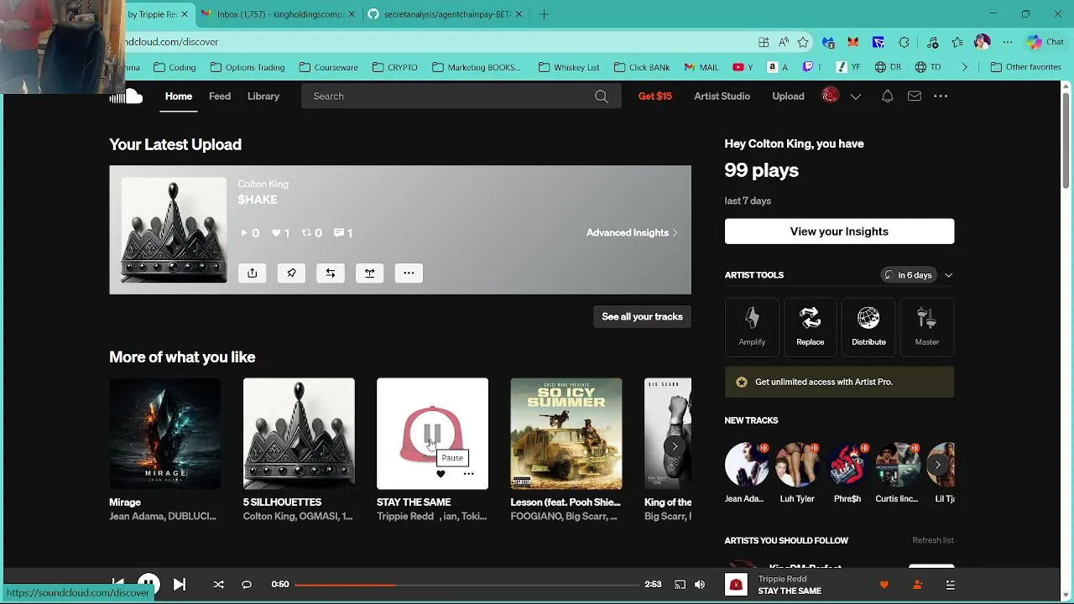The image size is (1074, 604).
Task: Go to the Home tab
Action: coord(179,96)
